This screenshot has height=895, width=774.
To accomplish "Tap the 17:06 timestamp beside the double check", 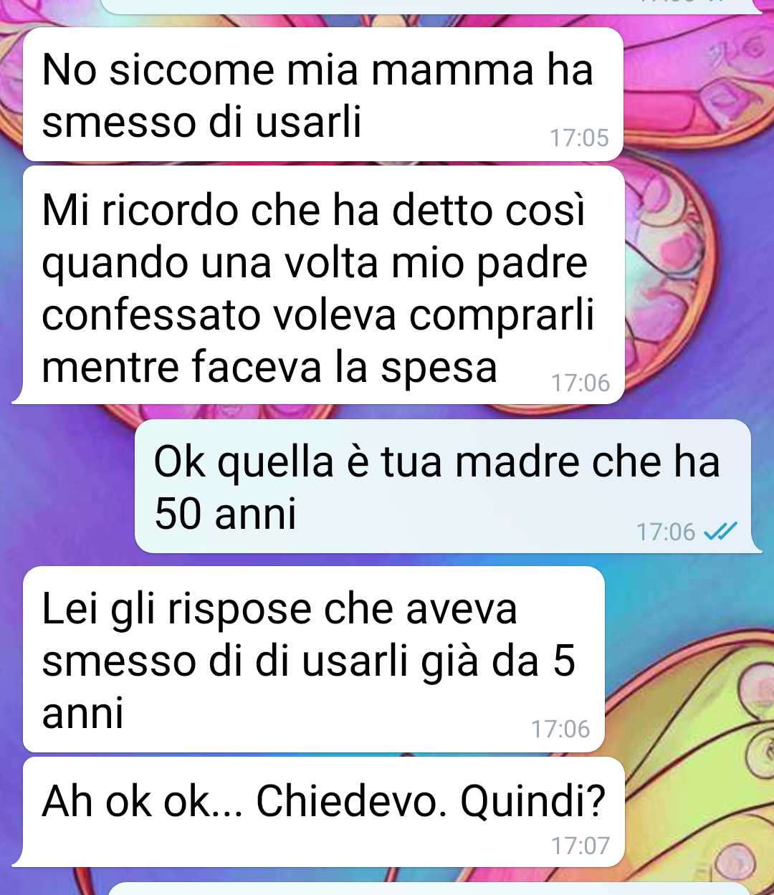I will tap(666, 532).
